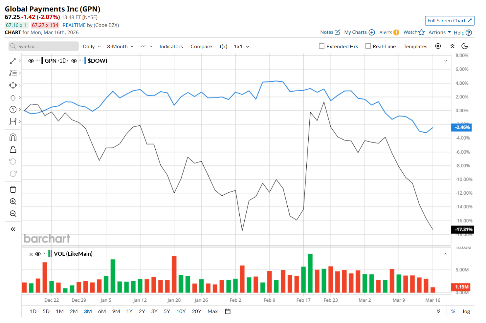Image resolution: width=486 pixels, height=323 pixels.
Task: Open Full Screen Chart
Action: click(450, 21)
